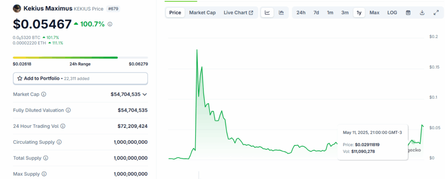
Task: Set chart range to 3m
Action: 345,13
